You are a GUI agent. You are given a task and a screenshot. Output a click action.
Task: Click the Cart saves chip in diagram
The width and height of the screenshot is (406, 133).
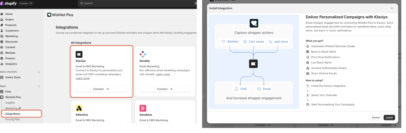[254, 42]
